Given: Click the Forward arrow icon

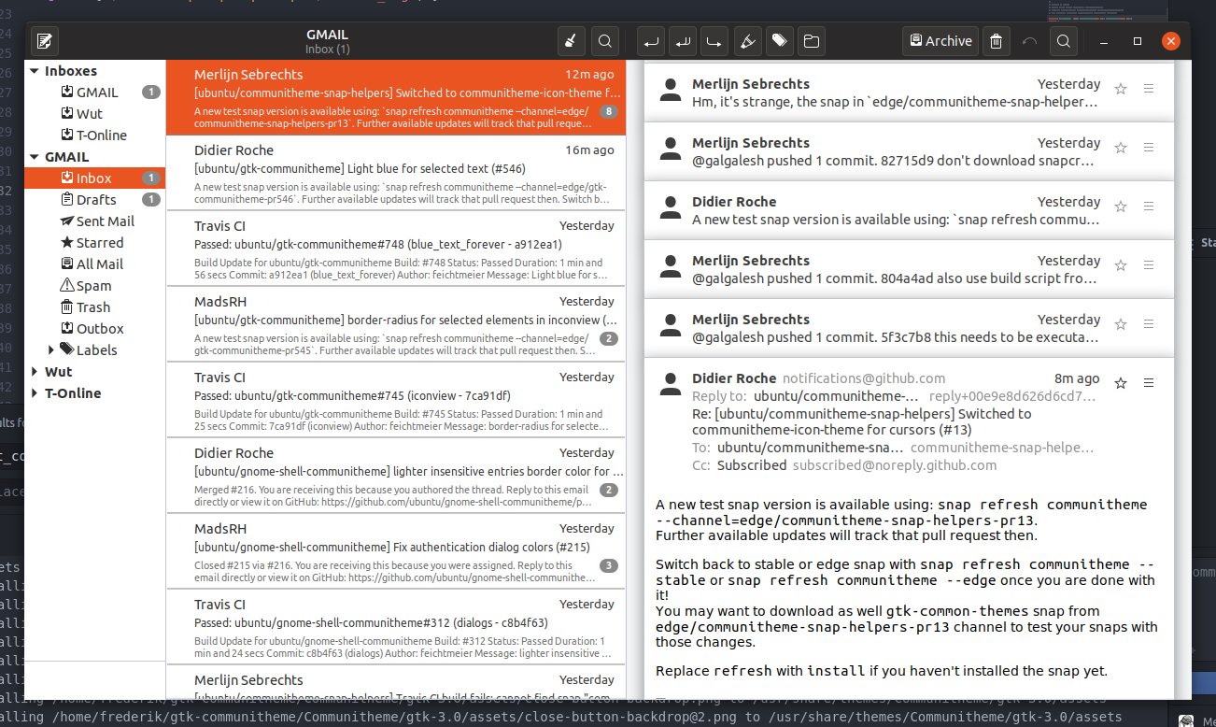Looking at the screenshot, I should pos(714,41).
